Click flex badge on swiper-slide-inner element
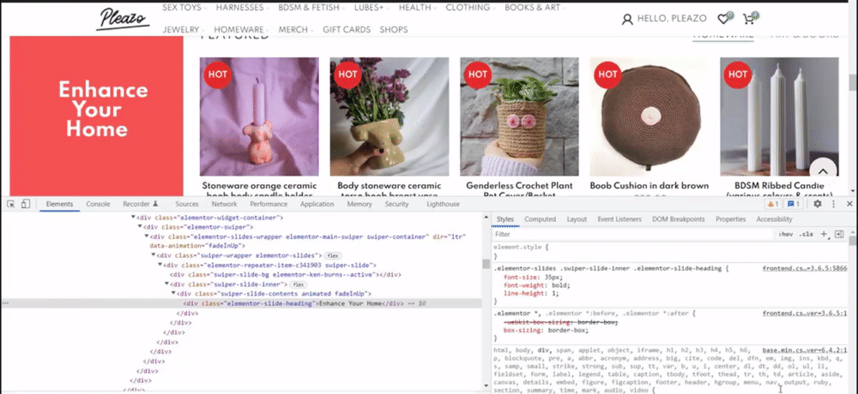 pyautogui.click(x=298, y=284)
